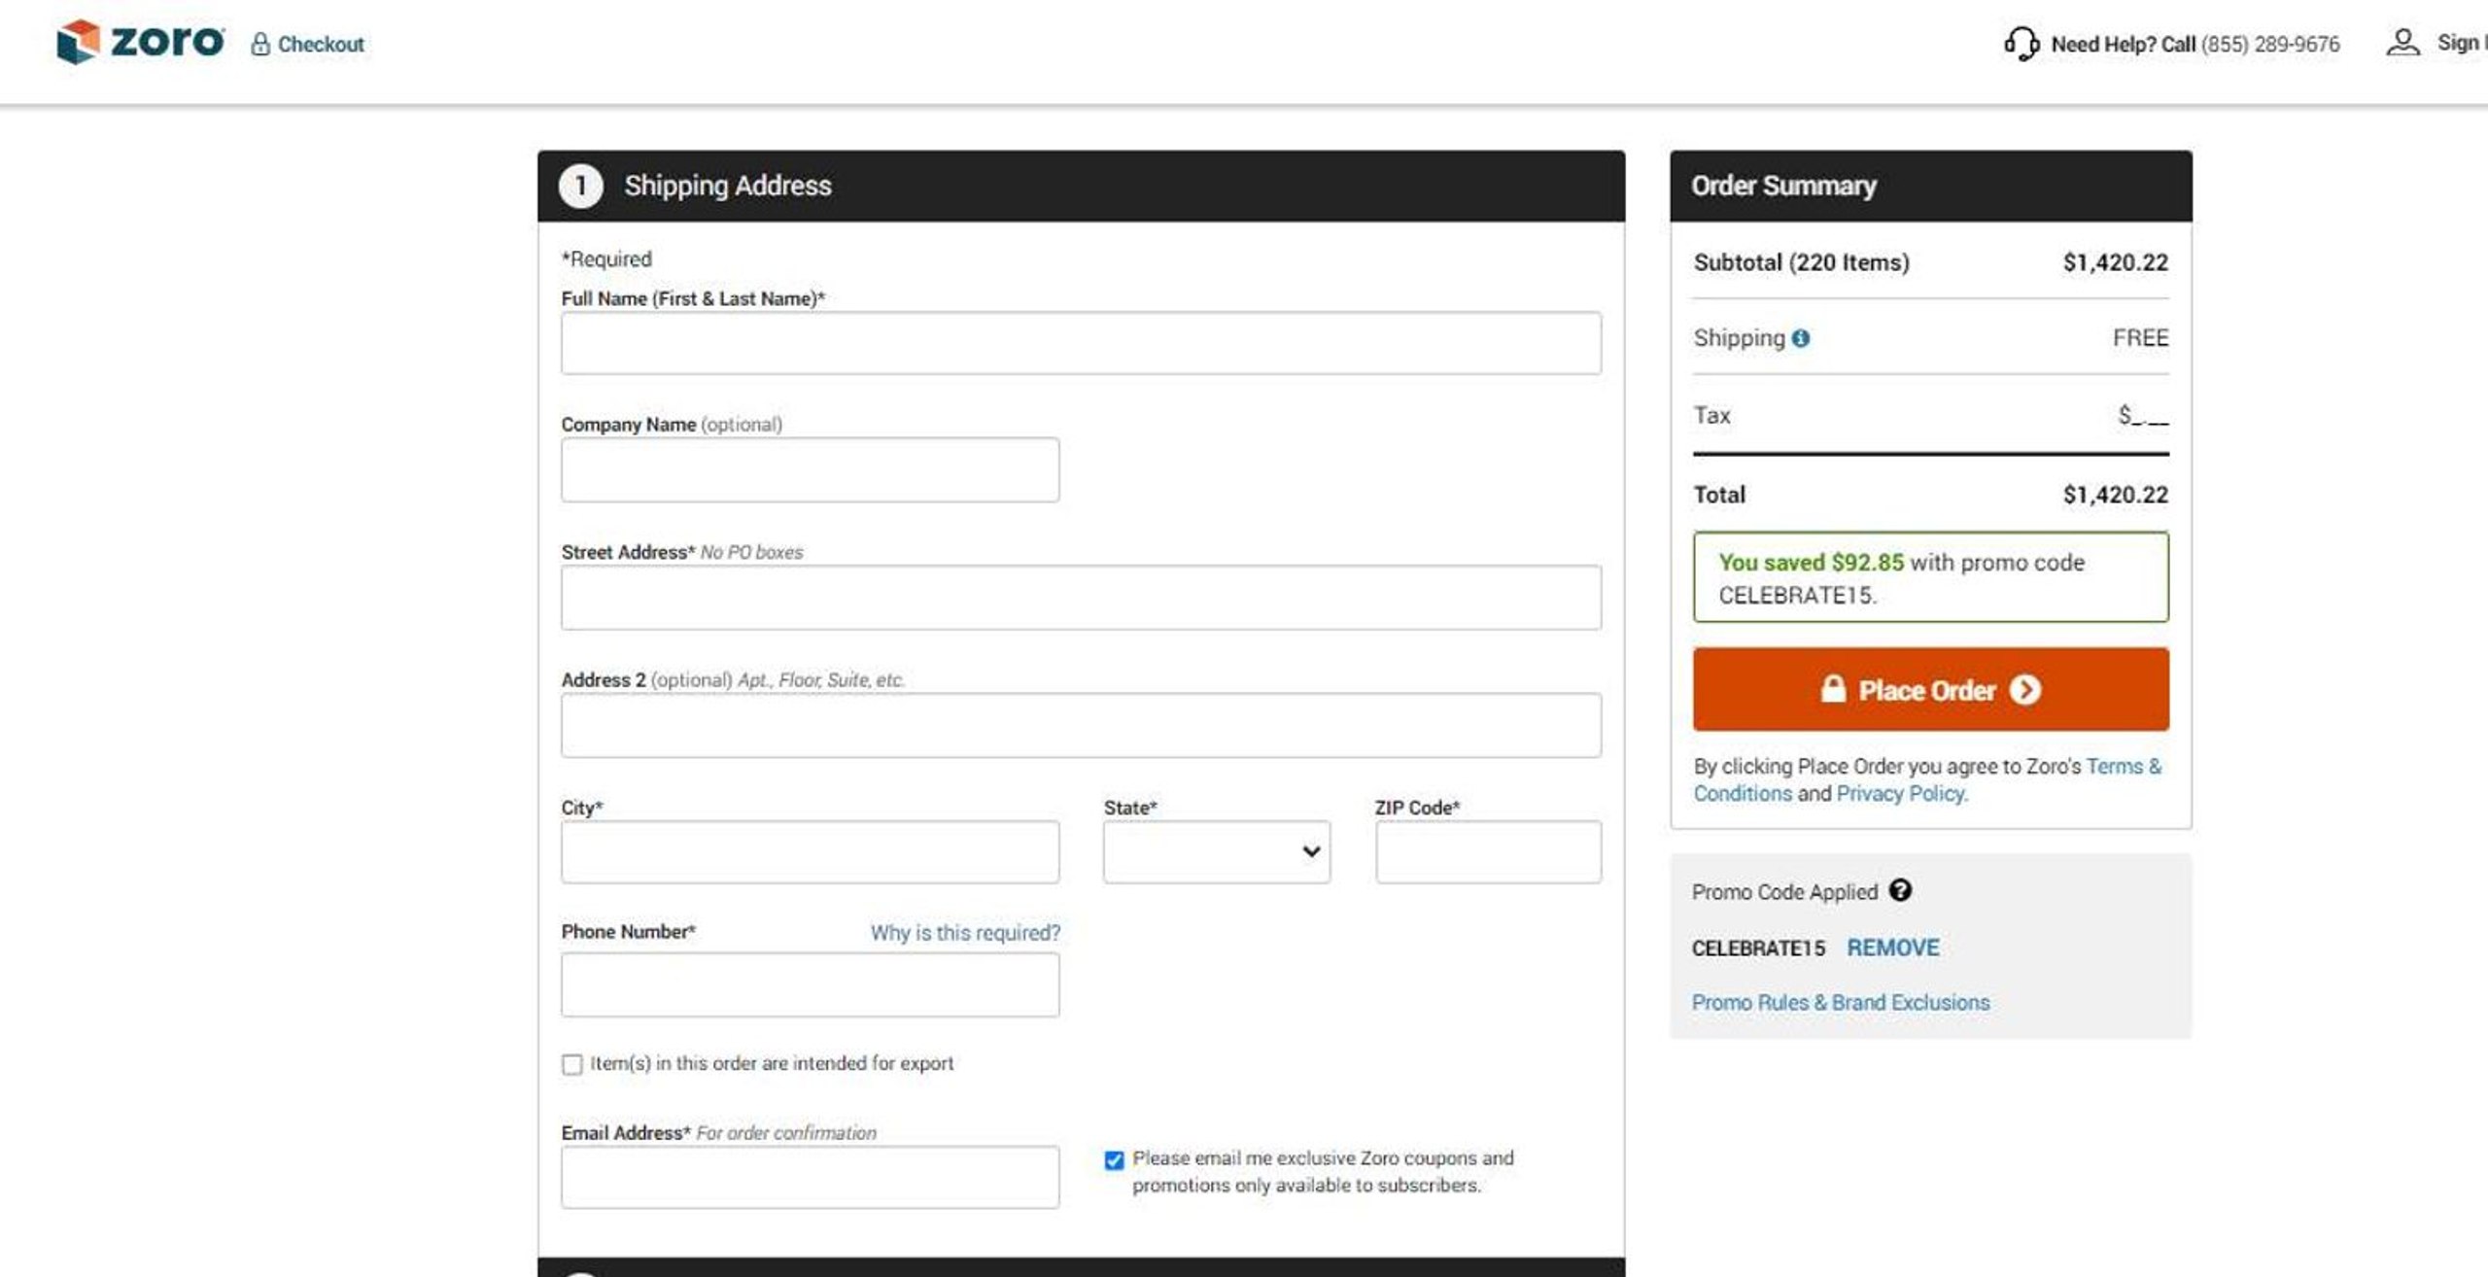Screen dimensions: 2488x1277
Task: Remove the CELEBRATE15 promo code
Action: coord(1892,948)
